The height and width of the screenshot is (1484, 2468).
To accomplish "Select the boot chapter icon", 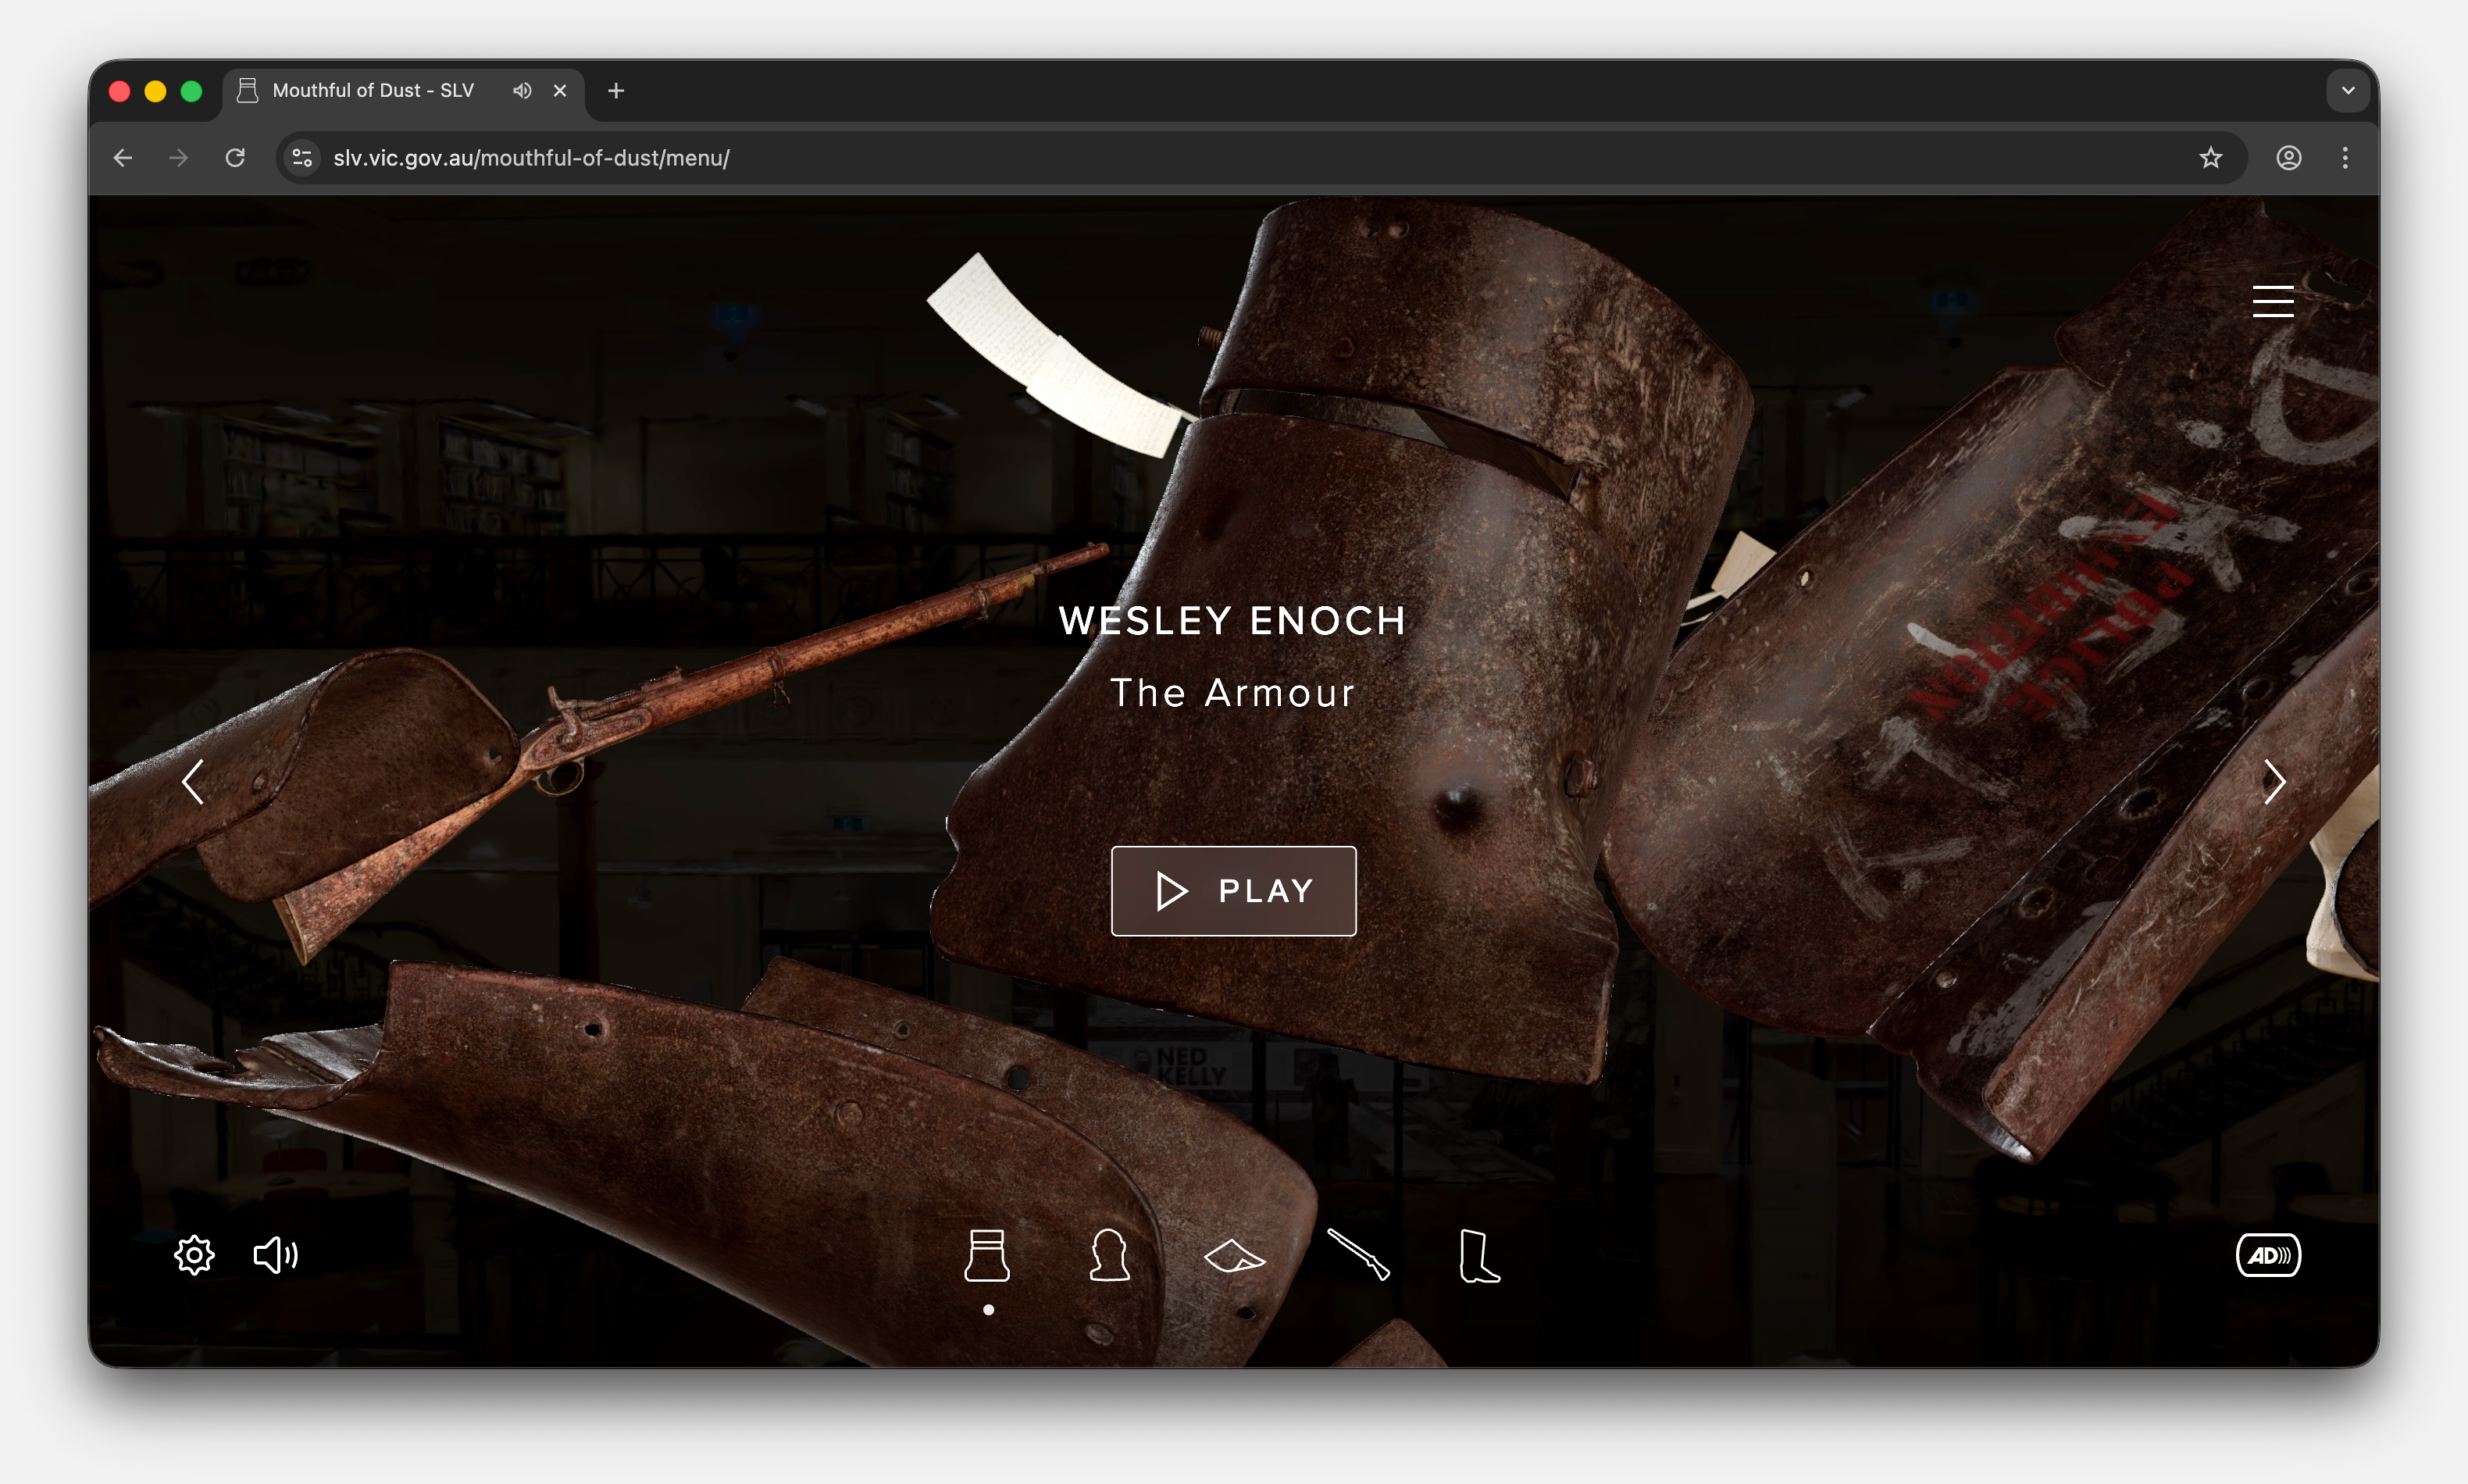I will tap(1479, 1256).
